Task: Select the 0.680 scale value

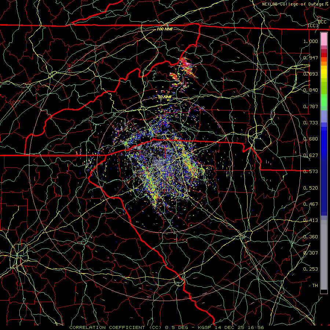Action: [x=311, y=139]
